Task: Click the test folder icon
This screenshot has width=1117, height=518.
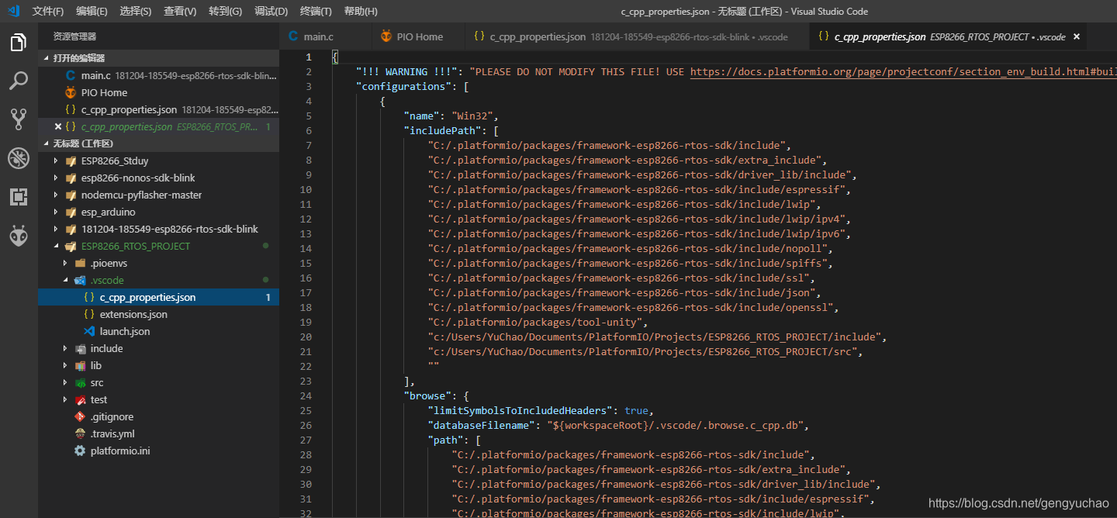Action: click(x=80, y=399)
